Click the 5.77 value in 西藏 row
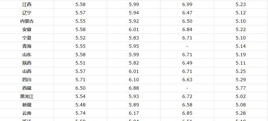The image size is (268, 121). 241,88
